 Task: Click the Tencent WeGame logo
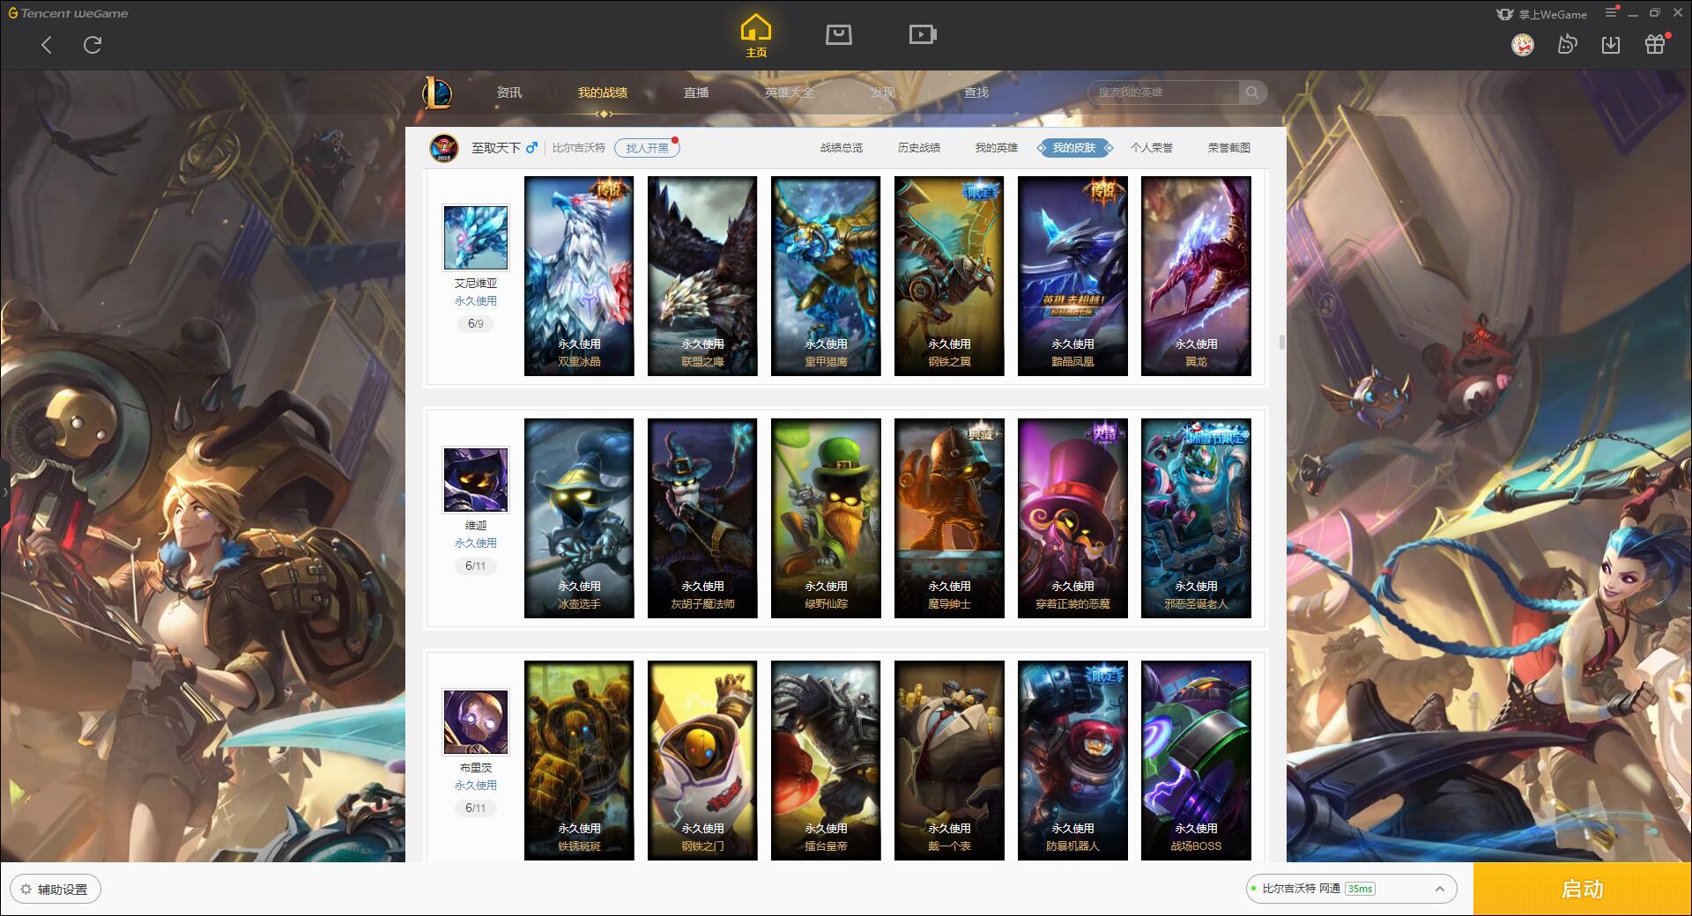tap(69, 13)
